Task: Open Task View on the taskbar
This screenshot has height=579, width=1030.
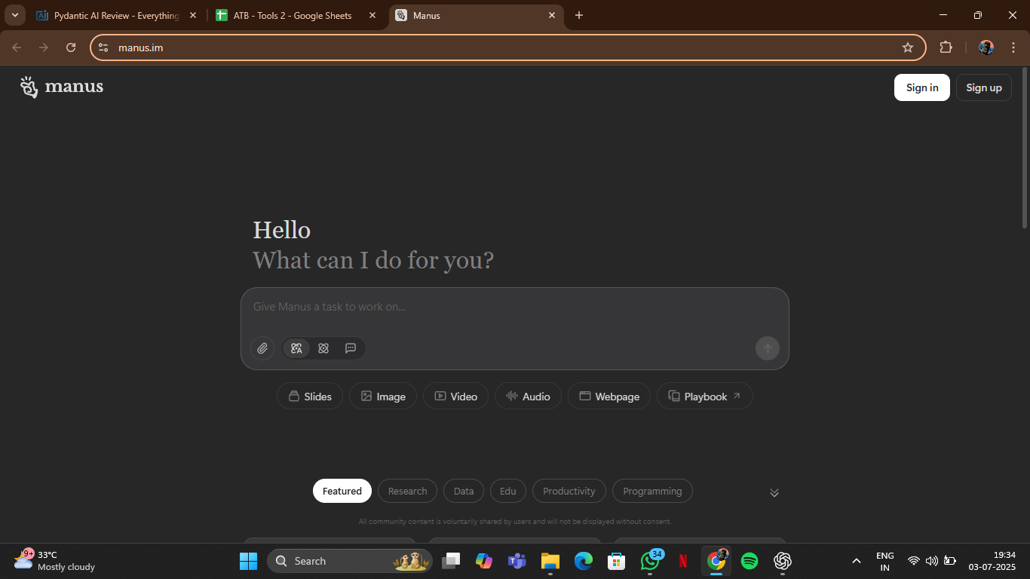Action: [x=451, y=561]
